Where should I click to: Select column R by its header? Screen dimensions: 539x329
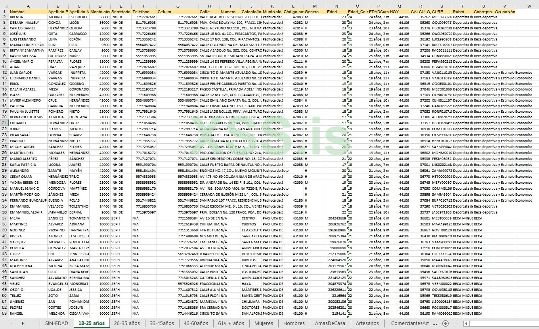[x=420, y=6]
